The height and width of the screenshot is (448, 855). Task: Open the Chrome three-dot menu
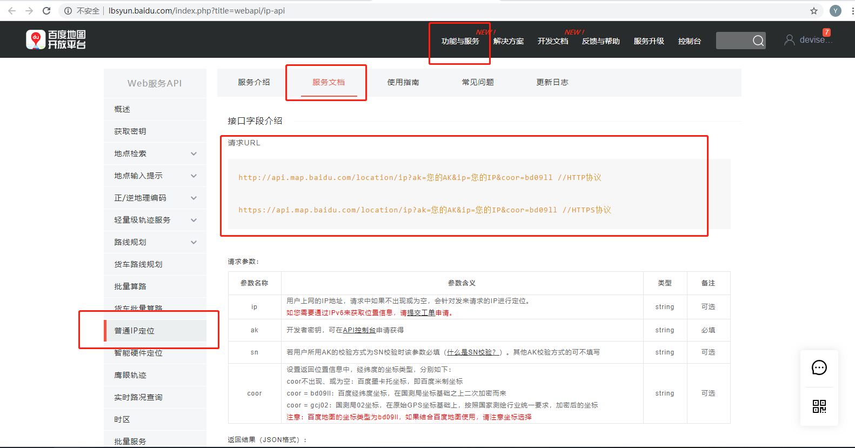click(852, 11)
